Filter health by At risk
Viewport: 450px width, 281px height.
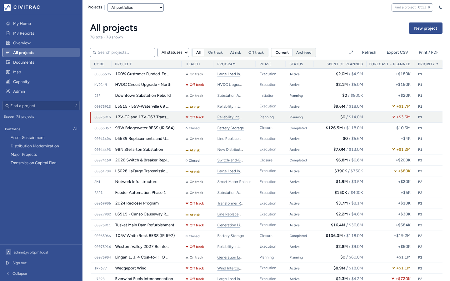click(236, 52)
